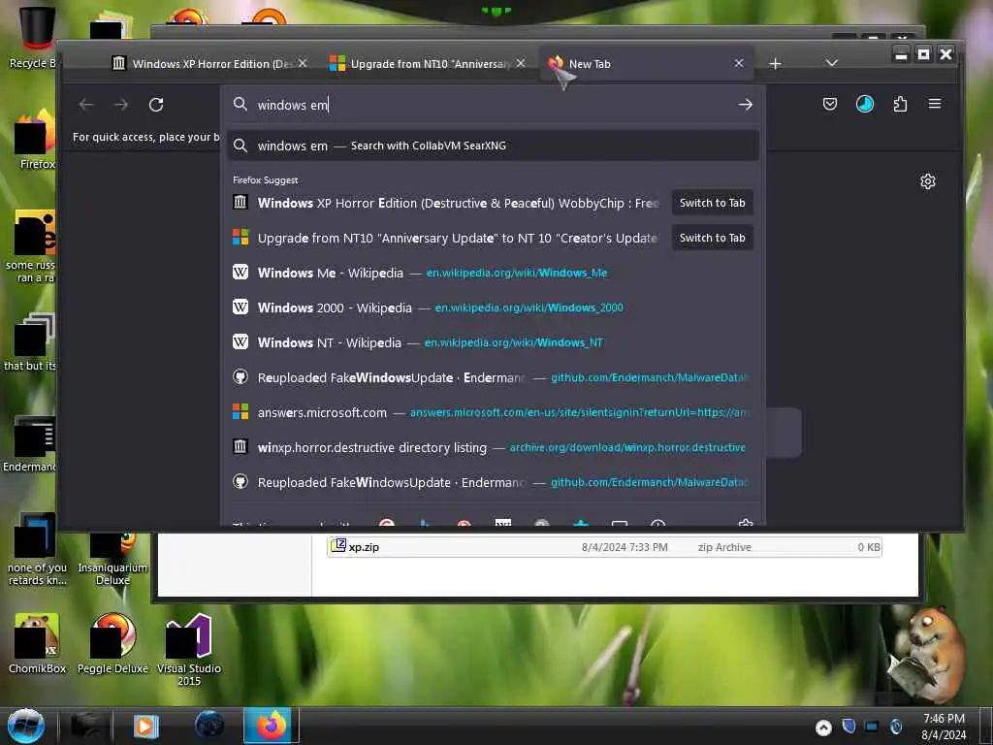The image size is (993, 745).
Task: Close the New Tab tab
Action: click(x=739, y=63)
